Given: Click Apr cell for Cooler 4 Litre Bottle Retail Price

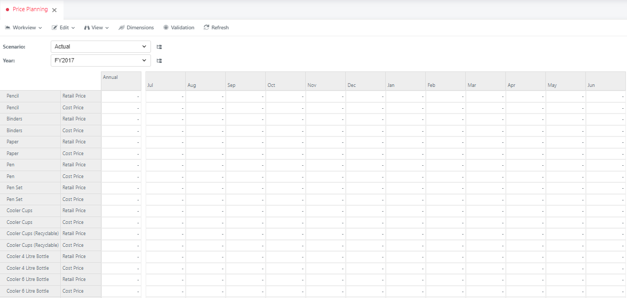Looking at the screenshot, I should coord(526,256).
